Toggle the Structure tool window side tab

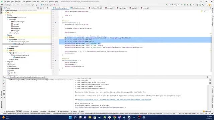tap(1, 95)
